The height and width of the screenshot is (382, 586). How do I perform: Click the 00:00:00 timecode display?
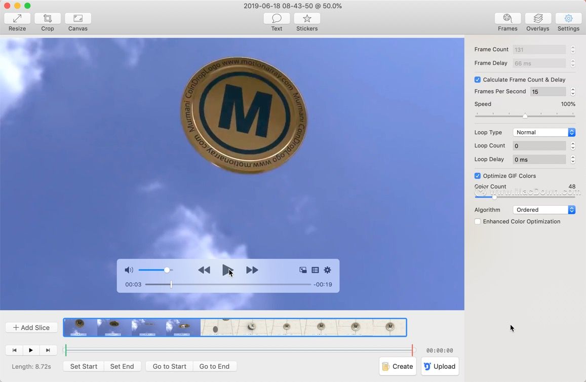click(x=440, y=351)
